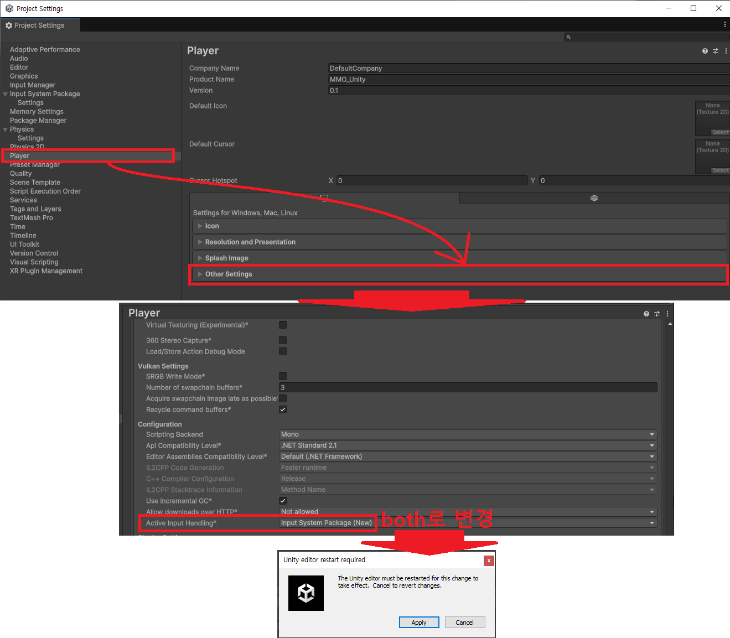730x638 pixels.
Task: Open Version Control settings
Action: pos(34,253)
